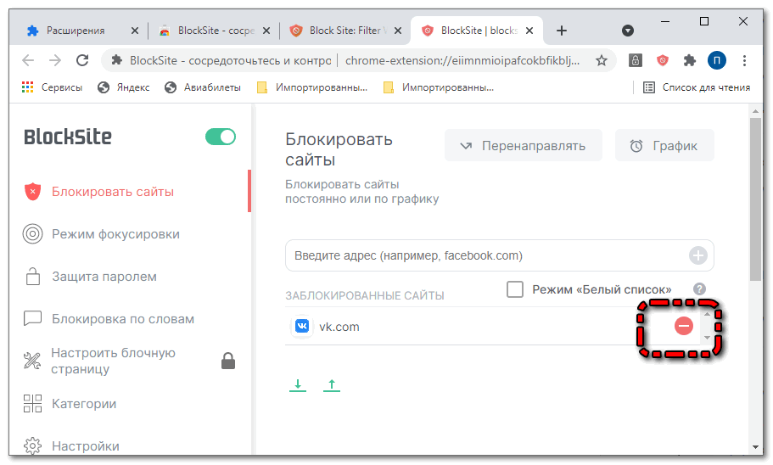
Task: Select Защита паролем in the sidebar
Action: point(104,277)
